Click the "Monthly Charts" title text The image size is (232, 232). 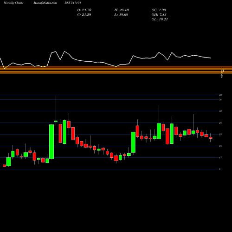tap(13, 3)
